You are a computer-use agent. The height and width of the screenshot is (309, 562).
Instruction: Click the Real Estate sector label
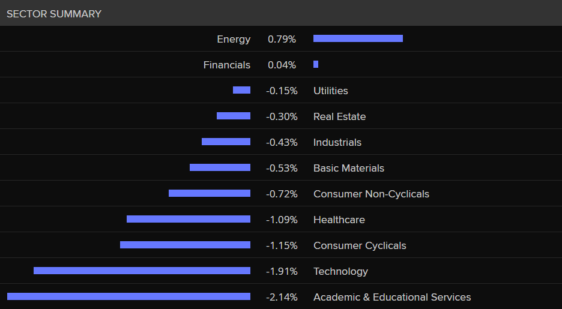339,116
